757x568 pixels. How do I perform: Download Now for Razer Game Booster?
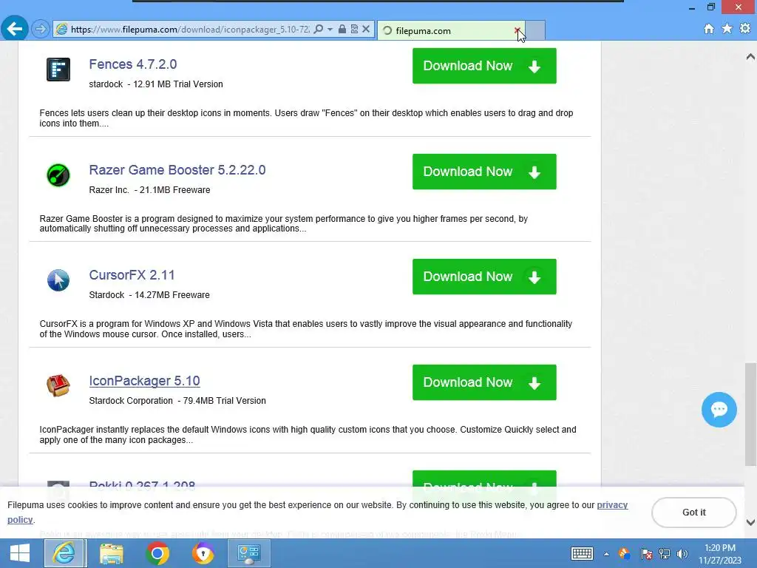click(484, 172)
